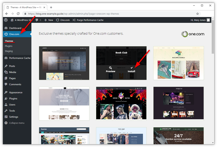This screenshot has width=217, height=147.
Task: Click the WordPress logo in admin bar
Action: click(x=6, y=20)
